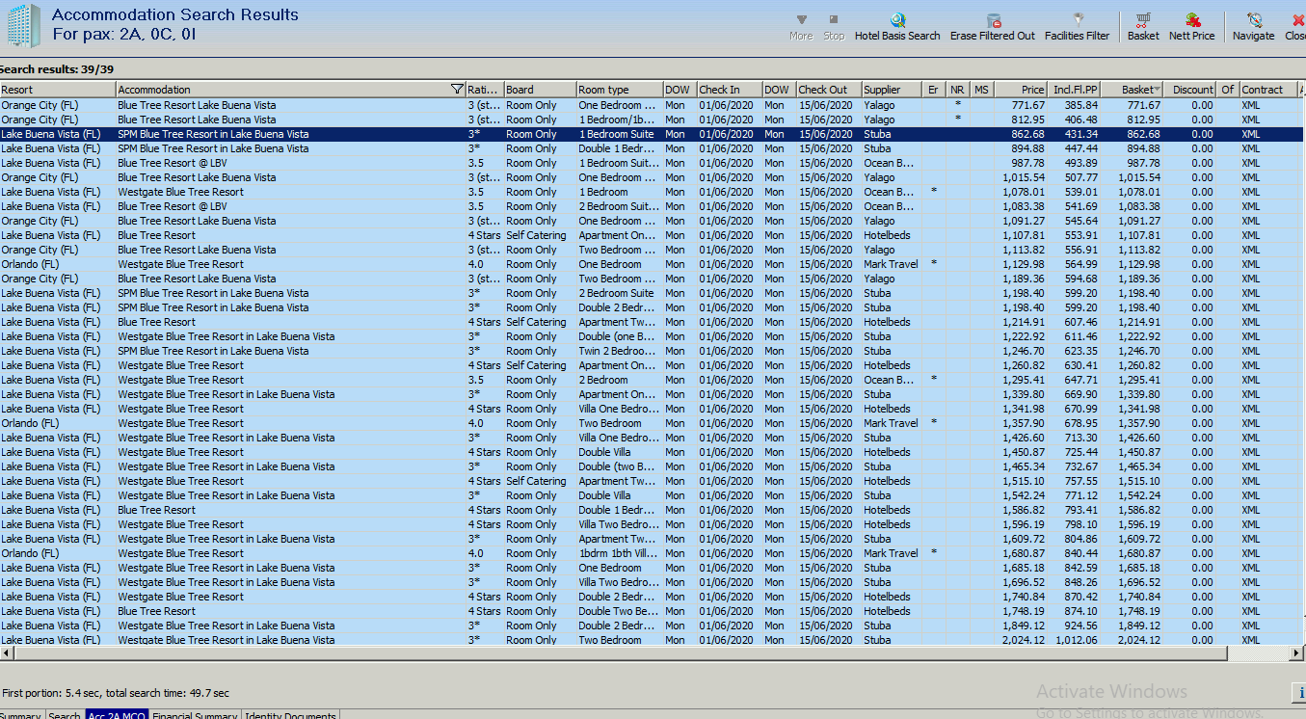Click the blue info icon at bottom right
The width and height of the screenshot is (1306, 719).
(1298, 692)
